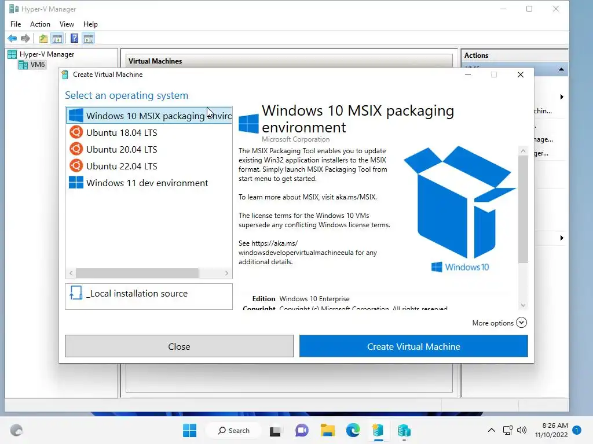
Task: Close the Create Virtual Machine dialog window
Action: click(521, 75)
